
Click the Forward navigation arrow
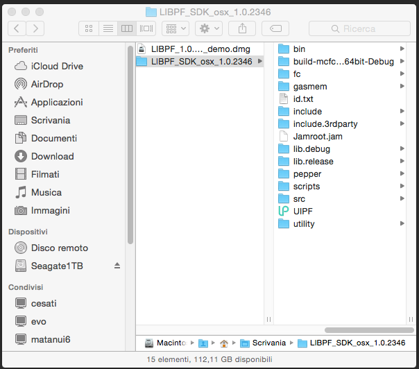tap(35, 28)
